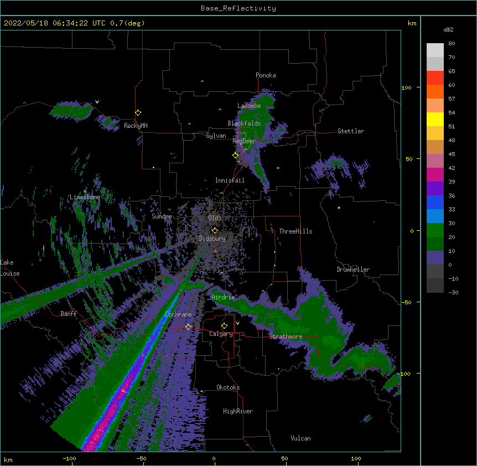The image size is (477, 466).
Task: Click the Sundre town label
Action: (162, 216)
